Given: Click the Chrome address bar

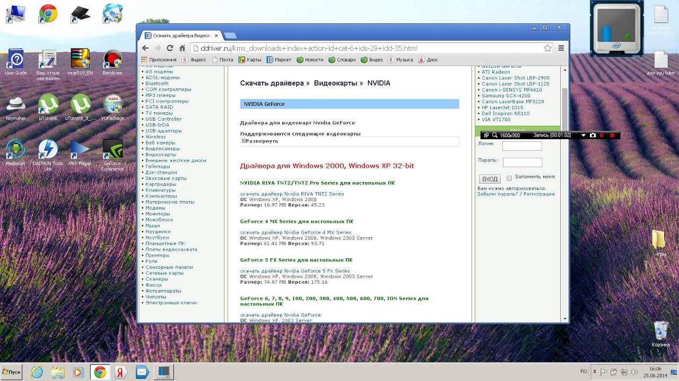Looking at the screenshot, I should point(366,48).
